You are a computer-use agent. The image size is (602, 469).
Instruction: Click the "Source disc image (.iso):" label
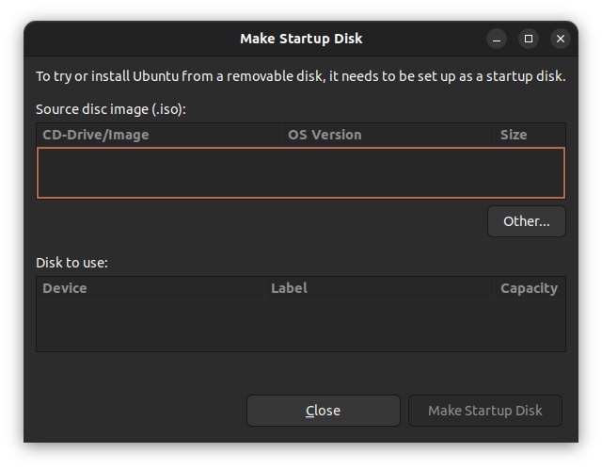[111, 109]
